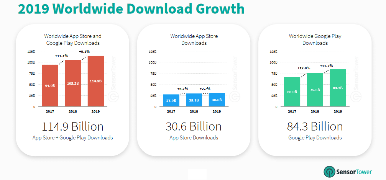Select the green 2019 bar showing 84.3B
Image resolution: width=386 pixels, height=180 pixels.
point(338,88)
